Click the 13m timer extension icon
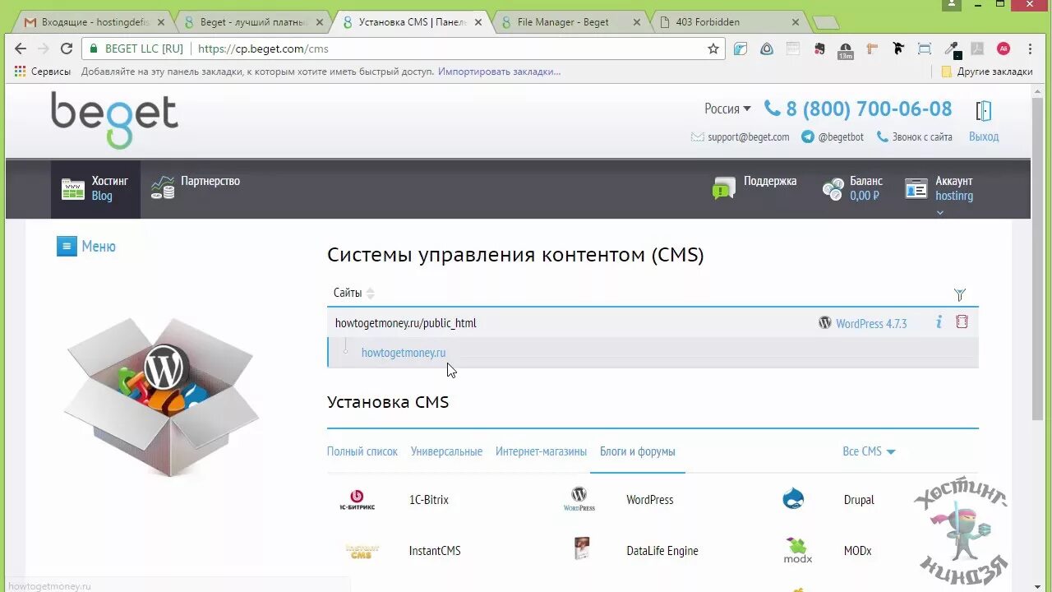1052x592 pixels. [x=845, y=50]
